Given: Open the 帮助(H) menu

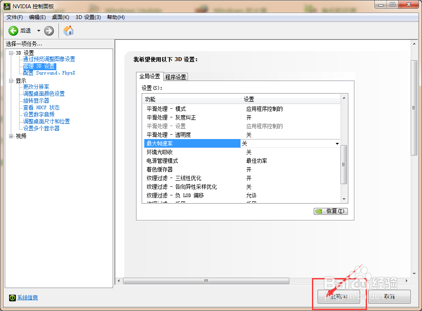Looking at the screenshot, I should pyautogui.click(x=116, y=17).
